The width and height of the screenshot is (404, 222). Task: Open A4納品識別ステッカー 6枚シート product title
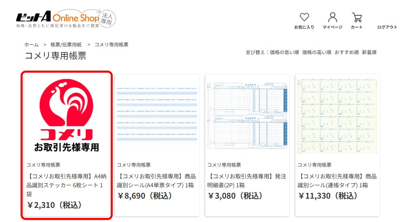(66, 185)
